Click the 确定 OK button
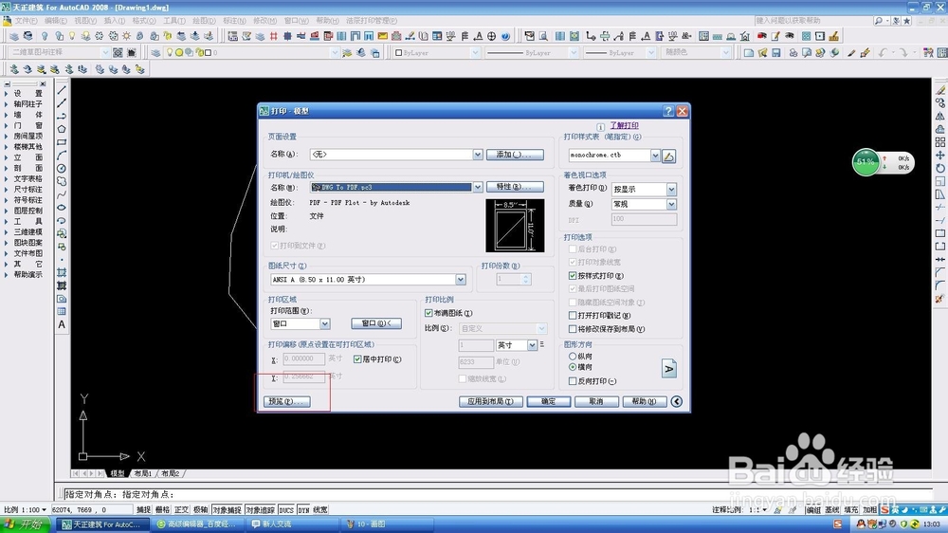This screenshot has width=948, height=533. pyautogui.click(x=548, y=402)
